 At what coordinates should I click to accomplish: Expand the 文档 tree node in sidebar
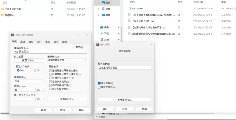[99, 9]
